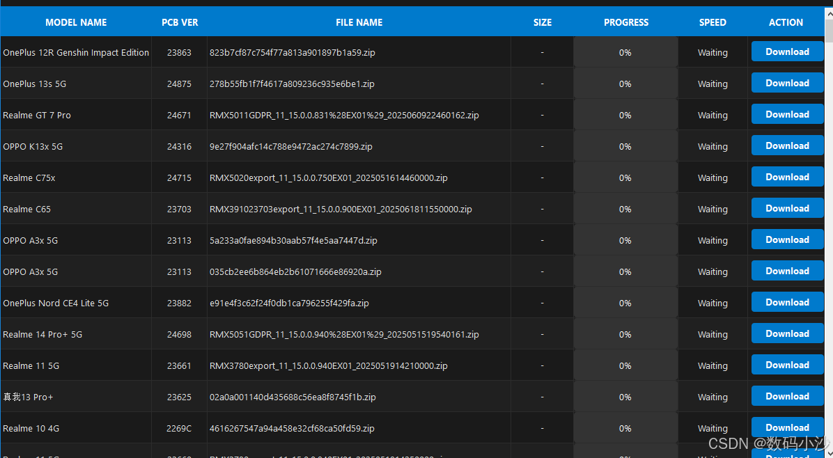Click PCB version 24875
This screenshot has height=458, width=833.
179,84
